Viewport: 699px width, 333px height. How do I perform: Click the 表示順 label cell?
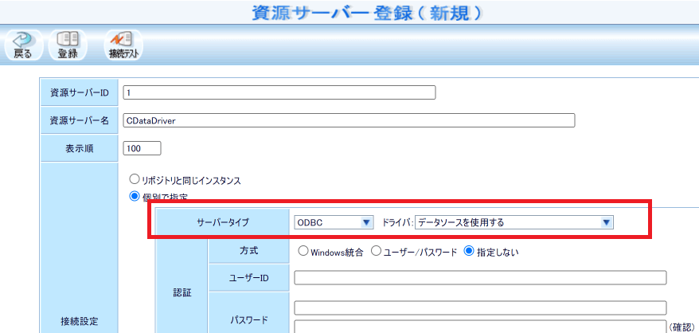pyautogui.click(x=80, y=149)
